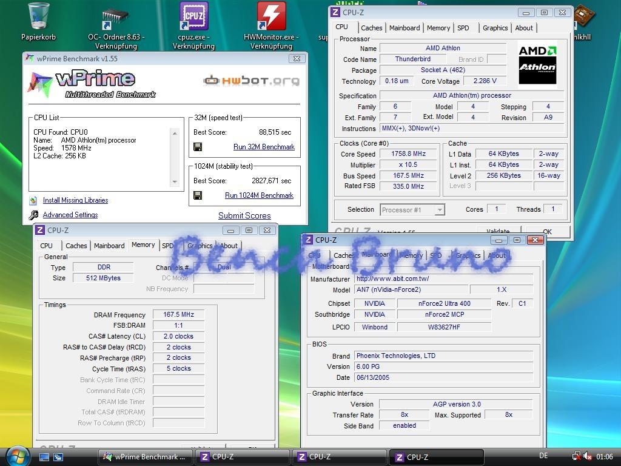The image size is (621, 466).
Task: Click the Side Band value enabled
Action: (x=404, y=425)
